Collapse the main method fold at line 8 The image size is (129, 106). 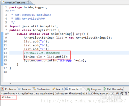pos(8,34)
